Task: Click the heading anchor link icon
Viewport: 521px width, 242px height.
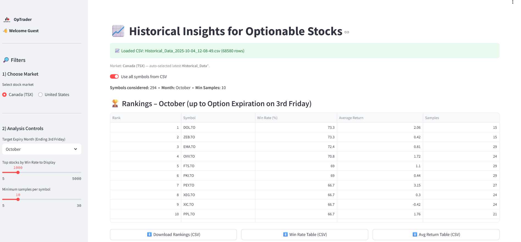Action: tap(347, 32)
